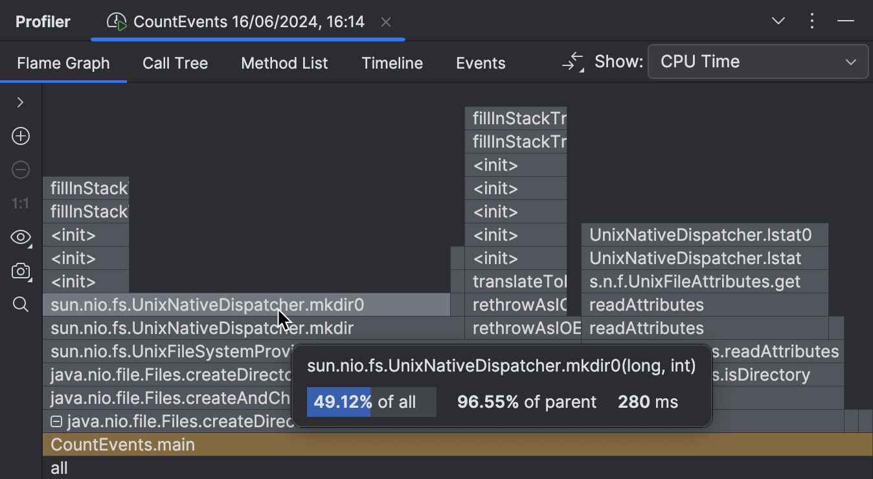Capture image with the camera icon
Image resolution: width=873 pixels, height=479 pixels.
pos(21,271)
